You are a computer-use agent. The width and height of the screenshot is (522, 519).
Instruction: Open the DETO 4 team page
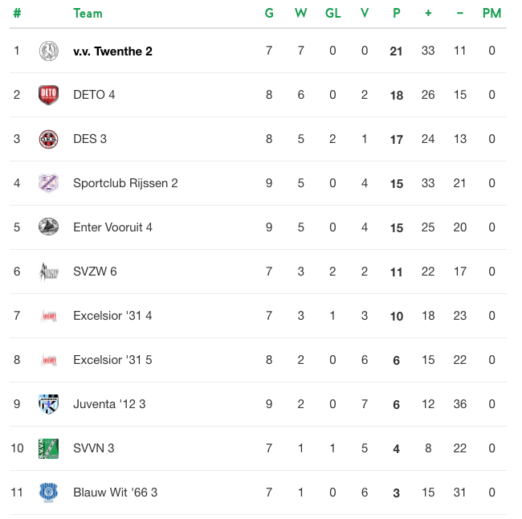[x=94, y=95]
